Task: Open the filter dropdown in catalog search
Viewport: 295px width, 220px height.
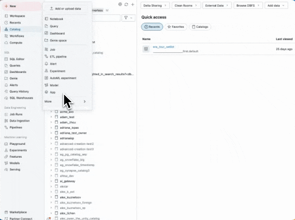Action: (128, 18)
